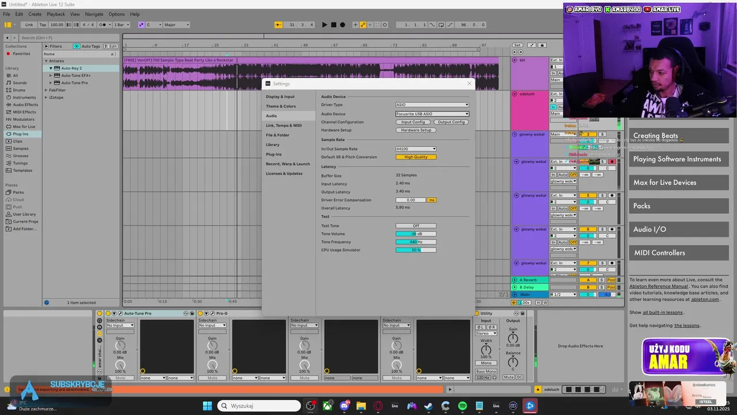This screenshot has width=737, height=415.
Task: Click the Output Config button
Action: pyautogui.click(x=451, y=122)
